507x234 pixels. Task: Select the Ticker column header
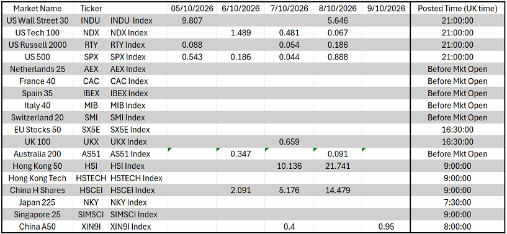tap(91, 9)
